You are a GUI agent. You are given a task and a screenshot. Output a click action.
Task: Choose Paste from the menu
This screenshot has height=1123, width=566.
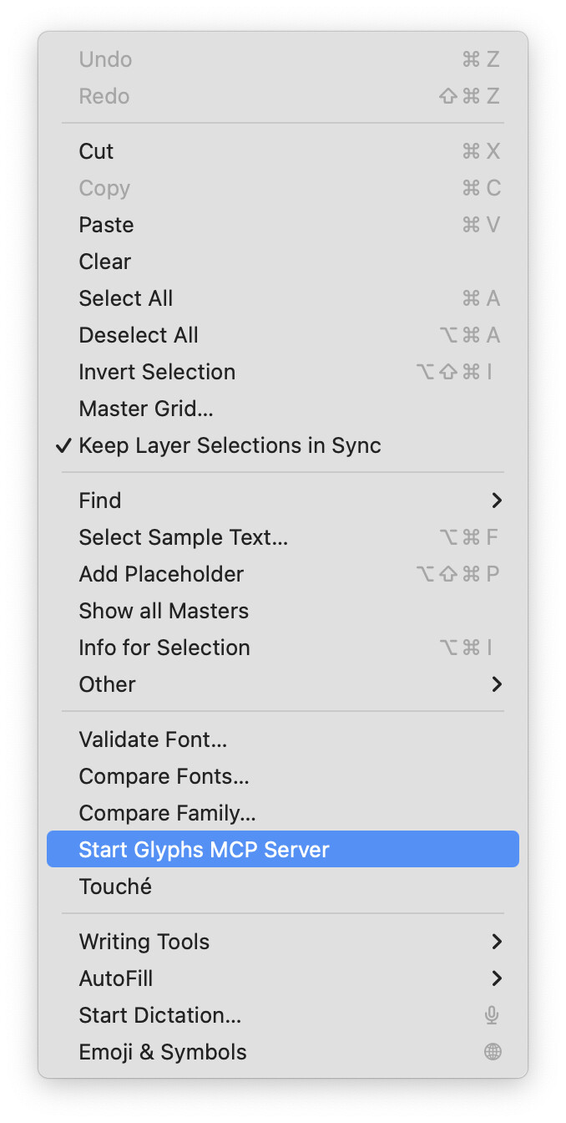pos(106,225)
